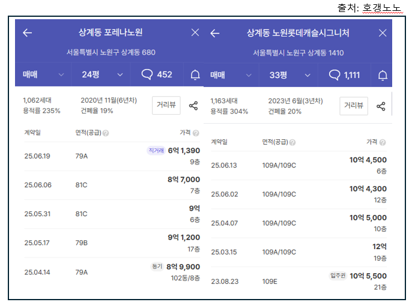The width and height of the screenshot is (415, 305).
Task: Click the 가격 help icon in 롯데캐슬시그니처
Action: pos(383,142)
